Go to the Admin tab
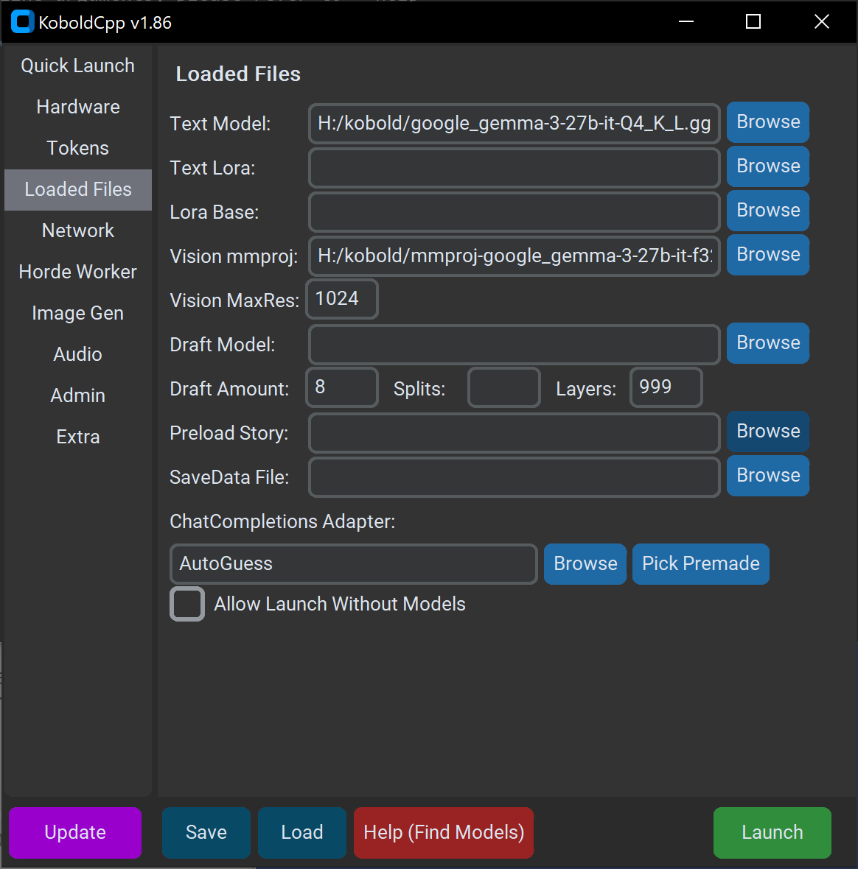 pyautogui.click(x=77, y=395)
